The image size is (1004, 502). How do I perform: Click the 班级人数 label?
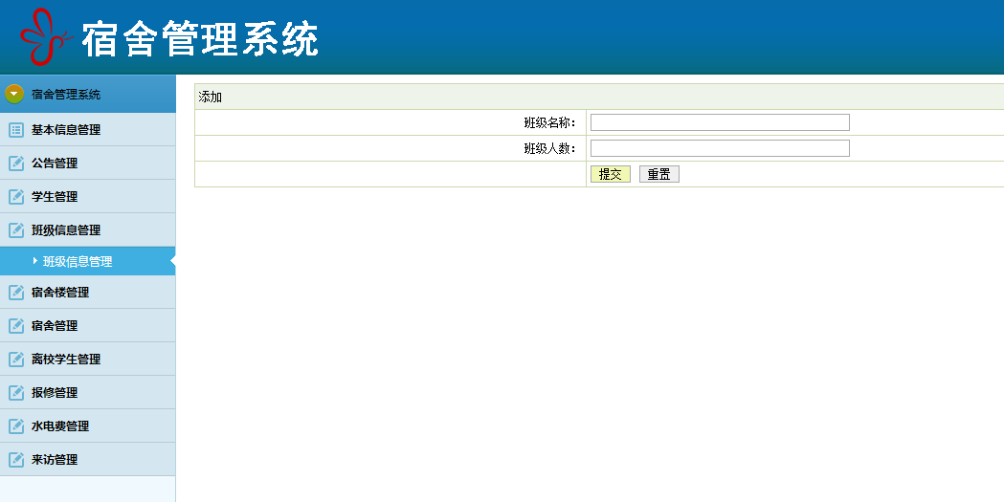tap(549, 149)
